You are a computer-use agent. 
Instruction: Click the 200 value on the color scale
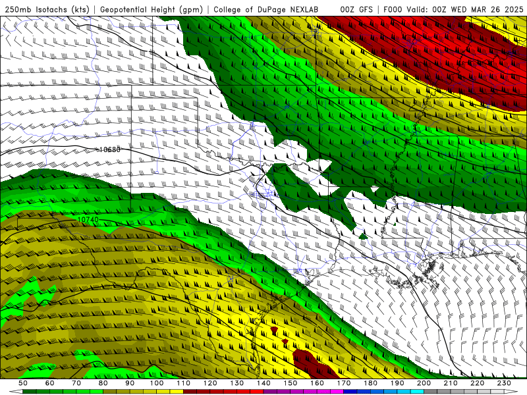pos(424,383)
